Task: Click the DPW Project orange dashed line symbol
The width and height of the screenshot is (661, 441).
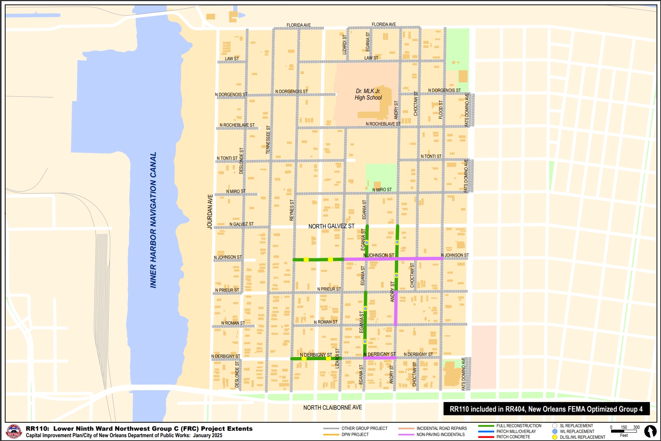Action: click(x=331, y=435)
